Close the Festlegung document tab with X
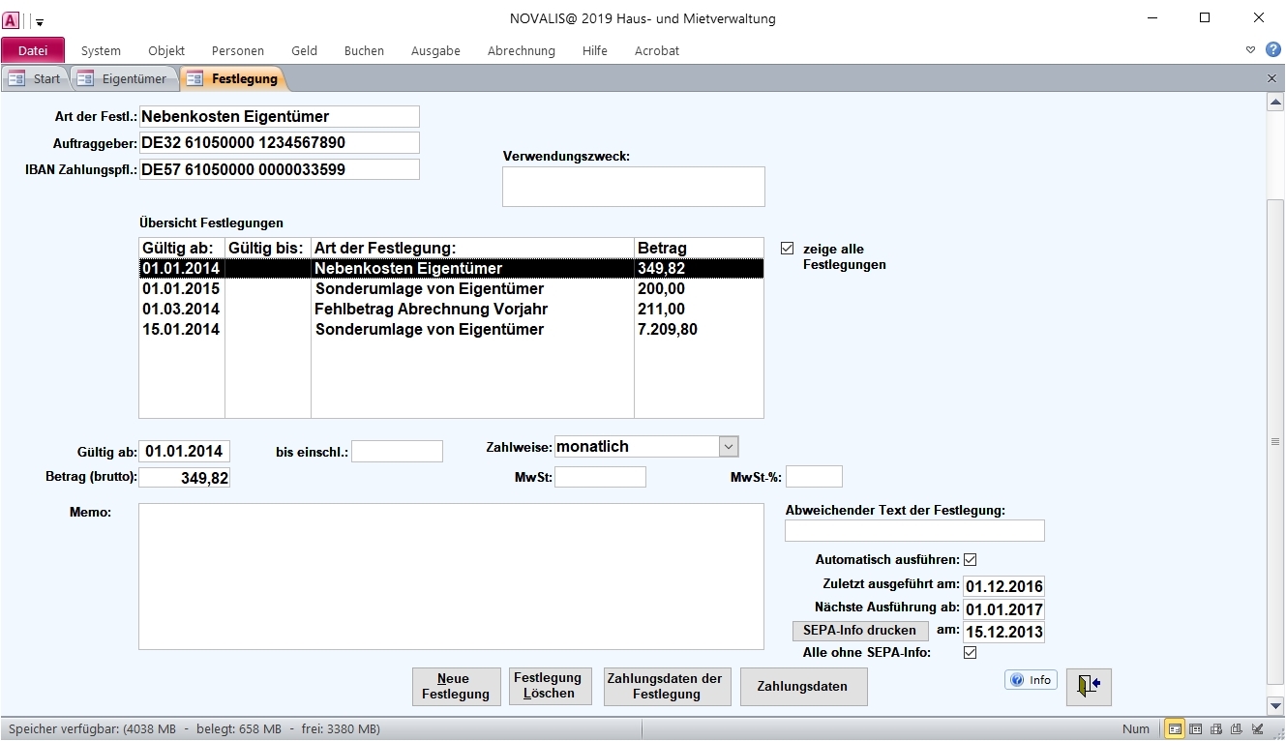This screenshot has height=741, width=1286. (1271, 78)
